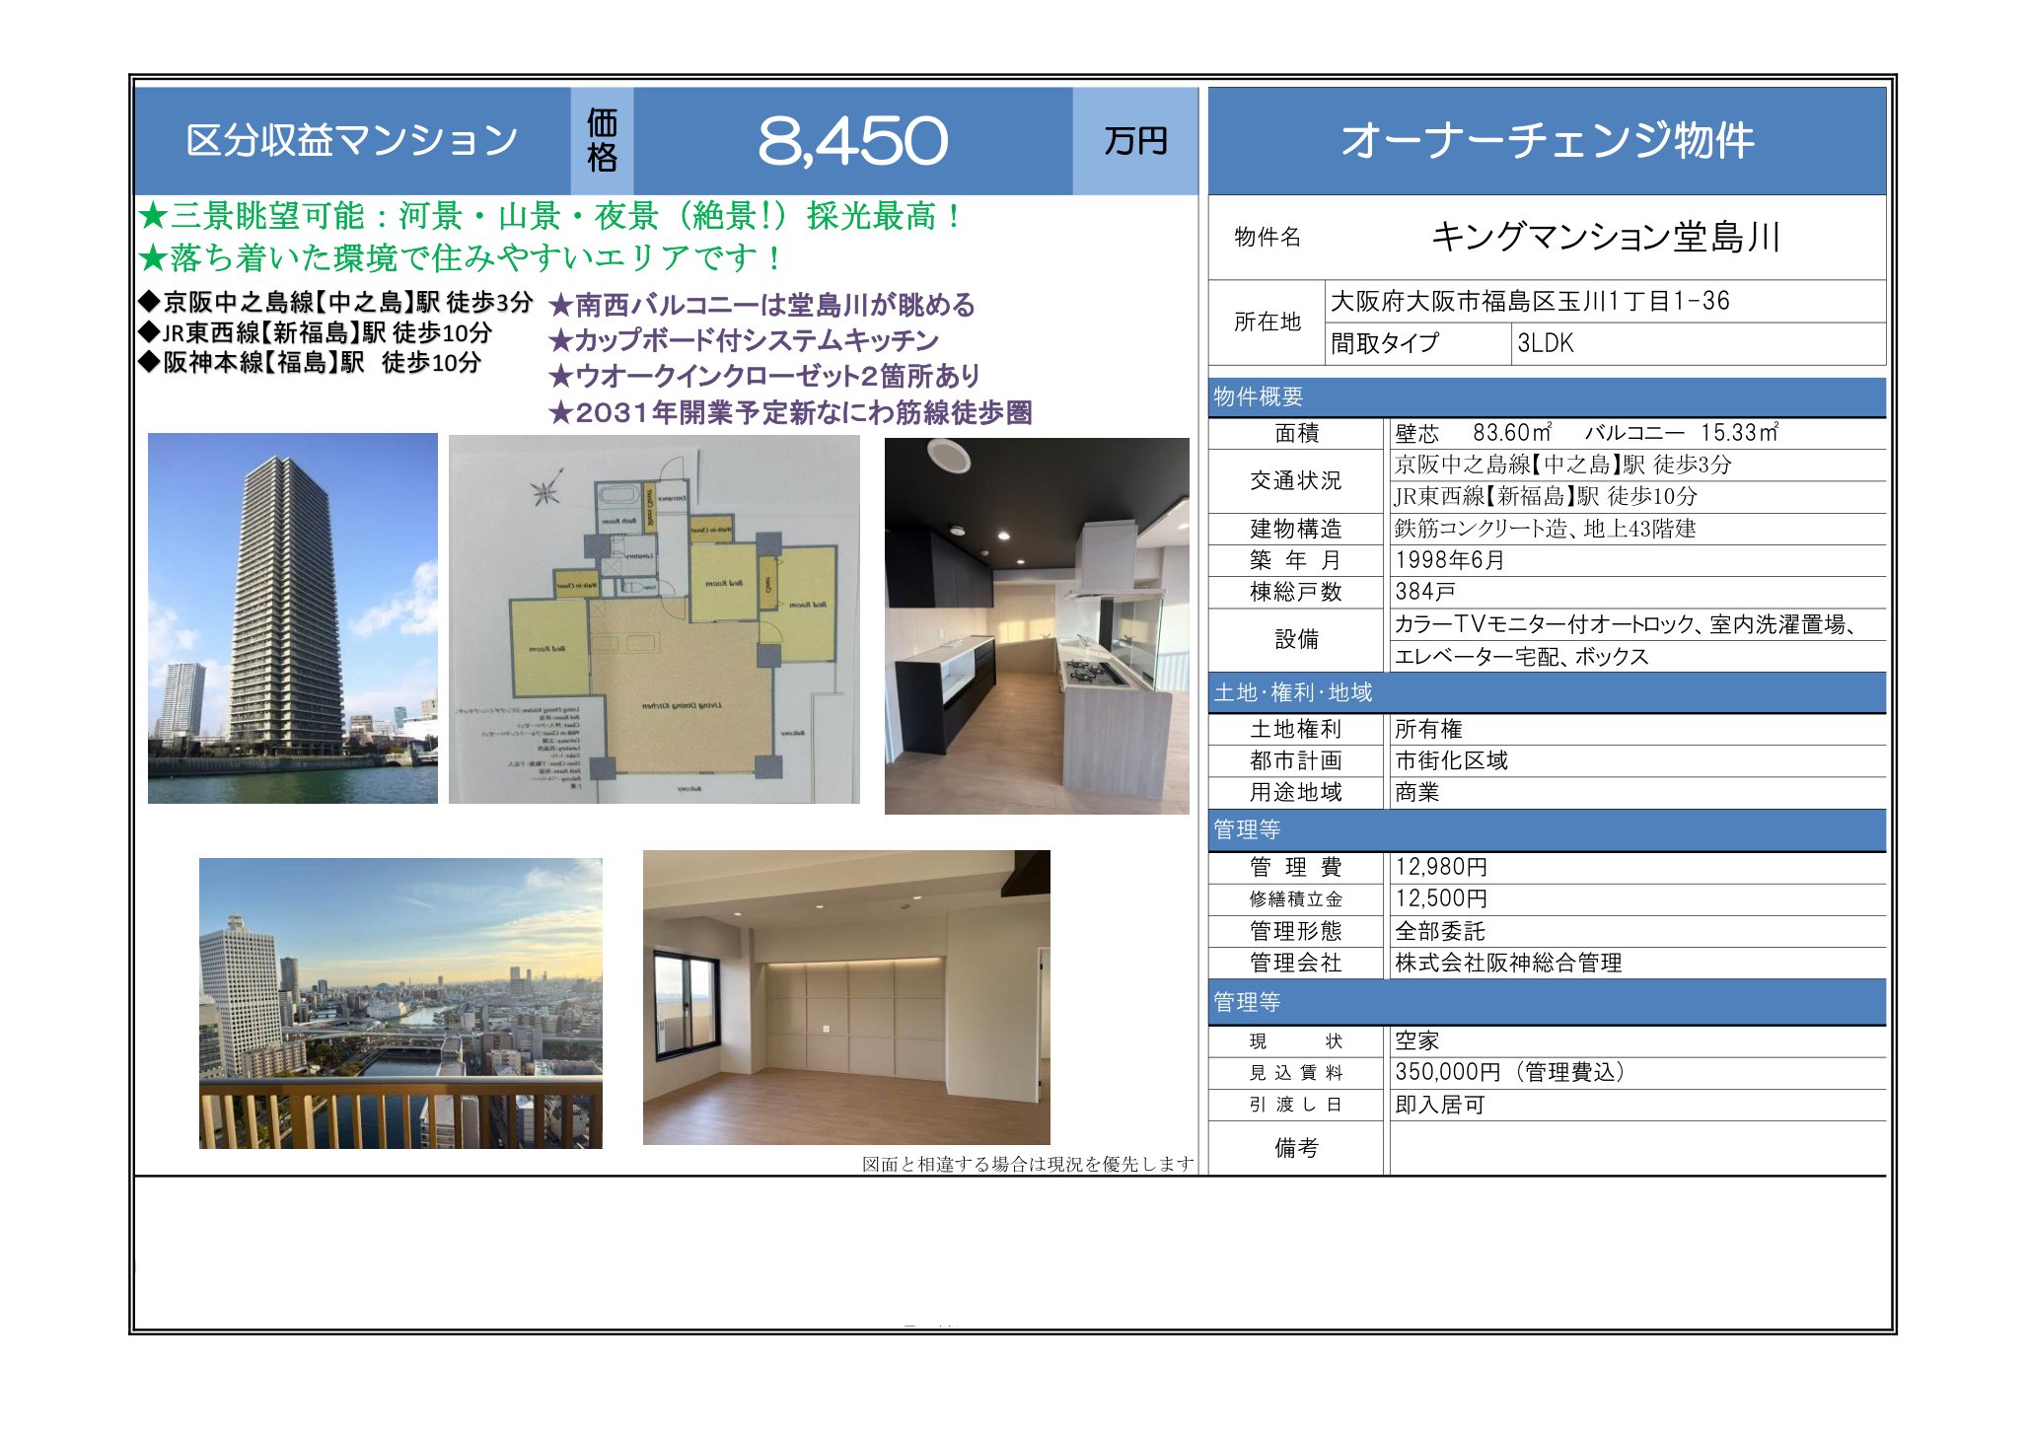
Task: Click the オーナーチェンジ物件 banner
Action: 1547,140
